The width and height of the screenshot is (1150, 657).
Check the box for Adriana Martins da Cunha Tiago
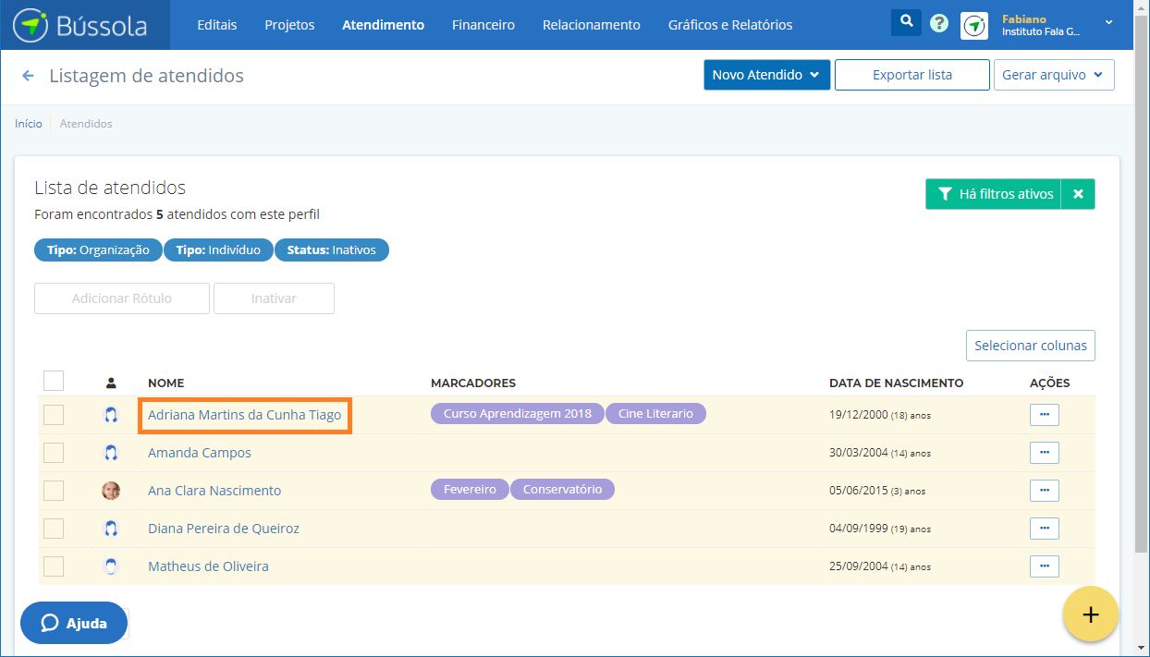(54, 415)
